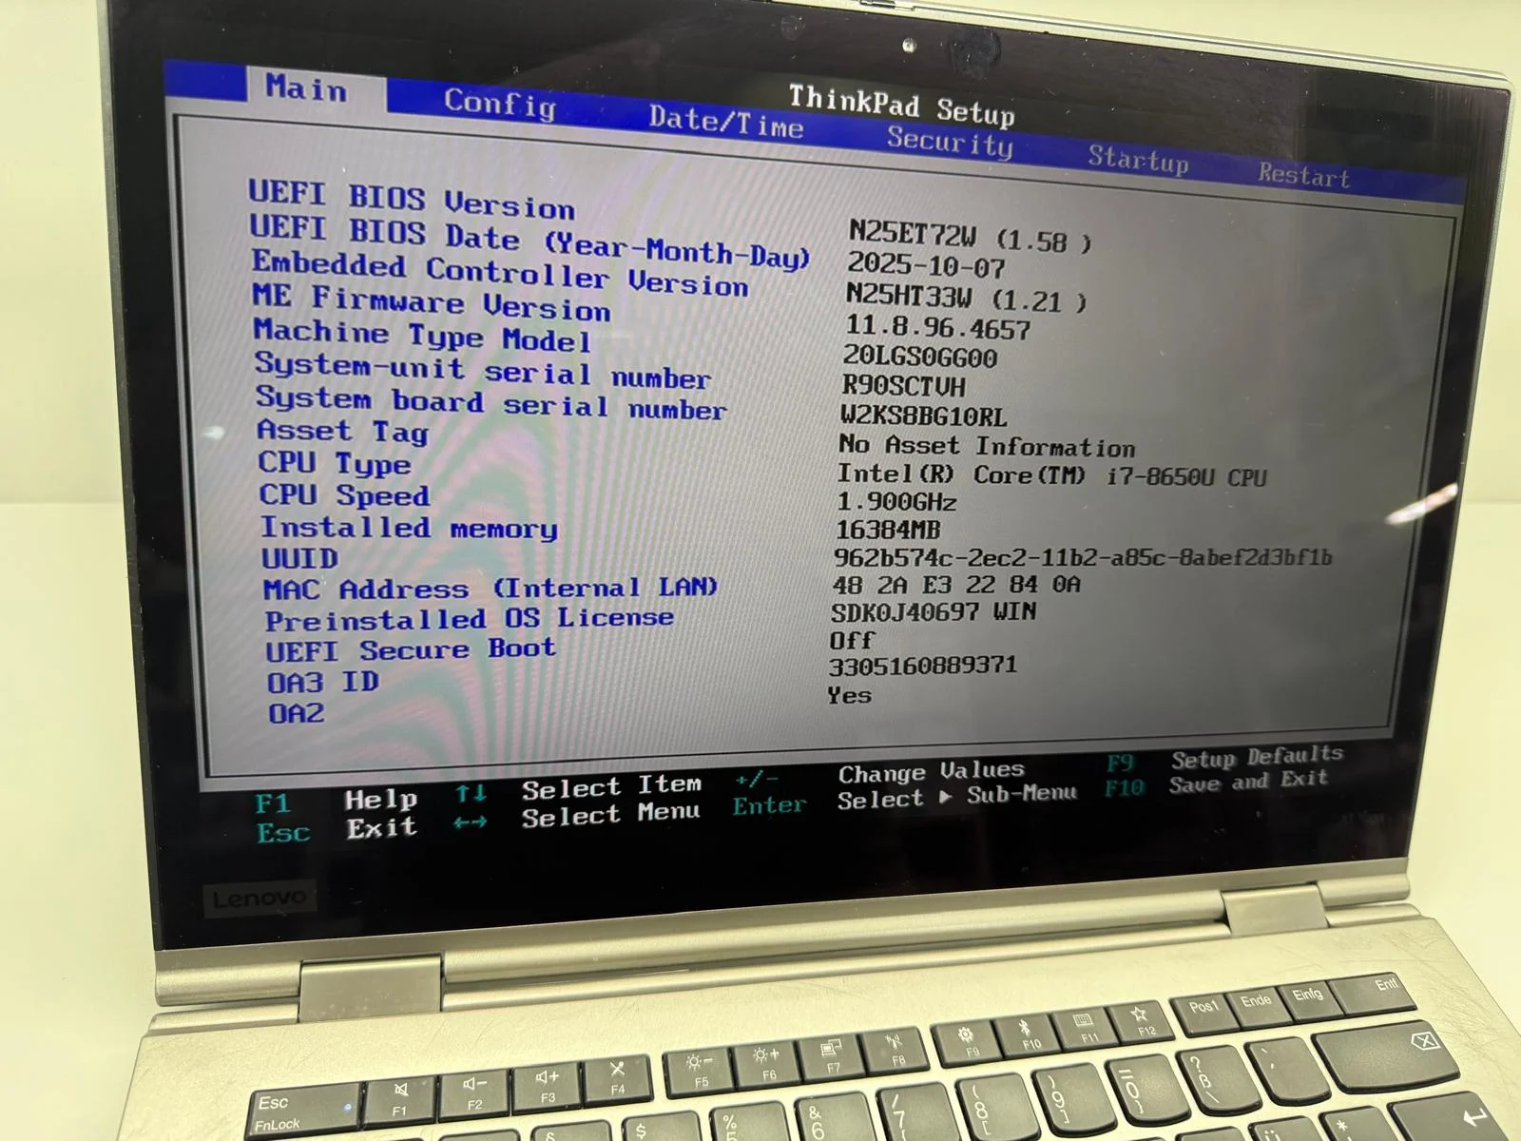Select Machine Type Model label
Screen dimensions: 1521x1141
[422, 335]
